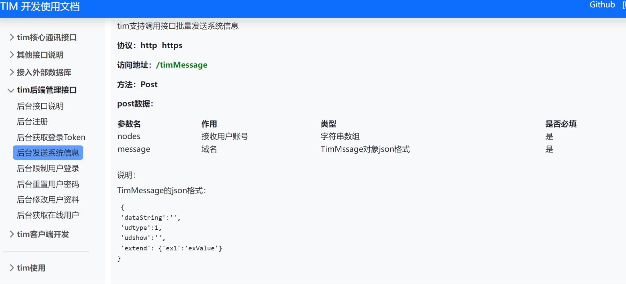Click the tim客户端开发 menu label
Image resolution: width=626 pixels, height=284 pixels.
(43, 234)
